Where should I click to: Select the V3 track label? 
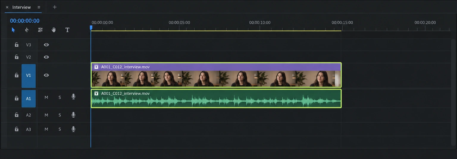tap(29, 45)
